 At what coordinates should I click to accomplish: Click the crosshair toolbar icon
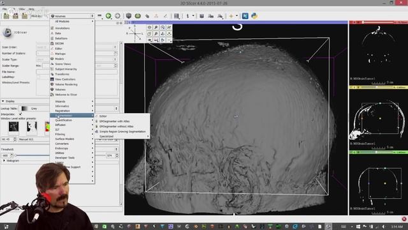[x=231, y=16]
